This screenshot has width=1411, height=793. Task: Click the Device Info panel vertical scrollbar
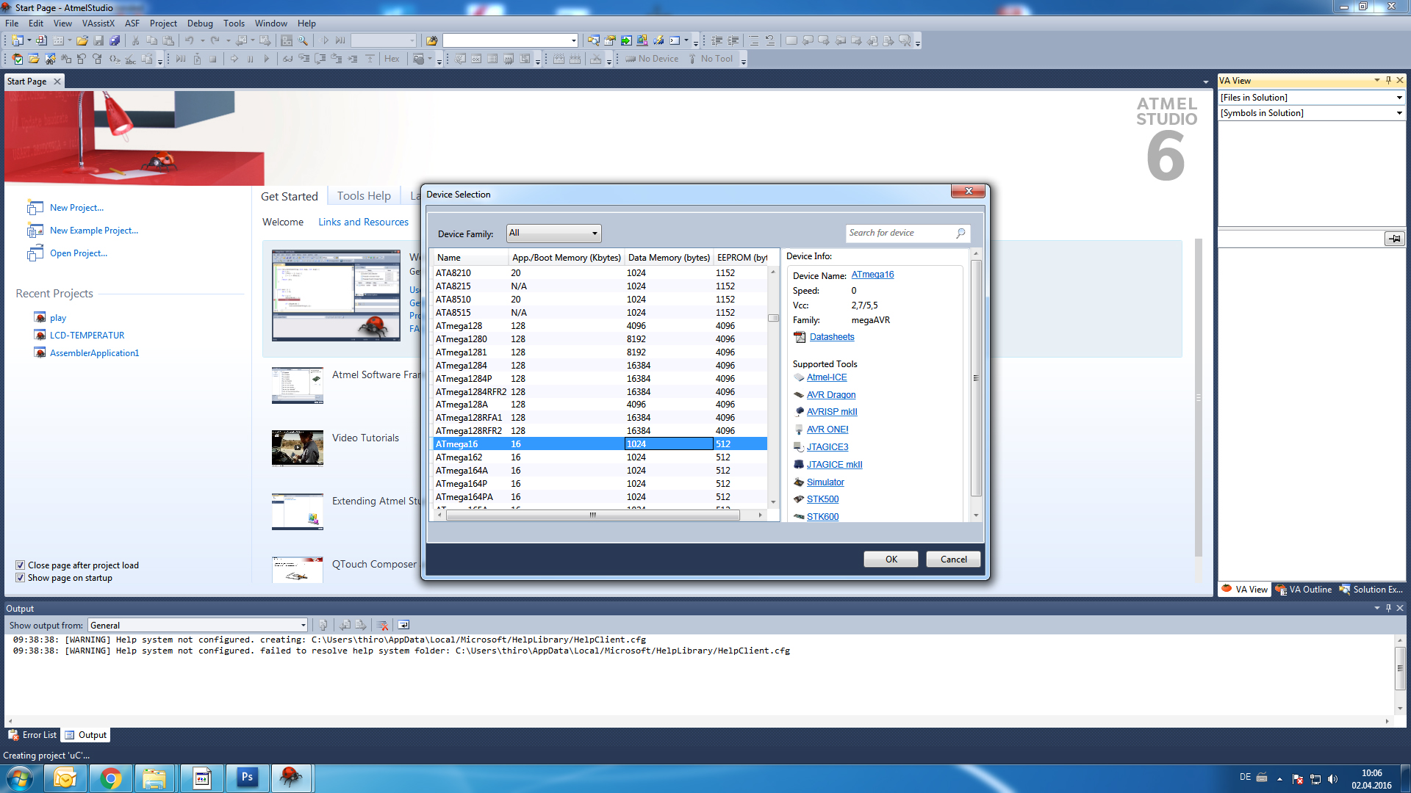click(x=976, y=378)
